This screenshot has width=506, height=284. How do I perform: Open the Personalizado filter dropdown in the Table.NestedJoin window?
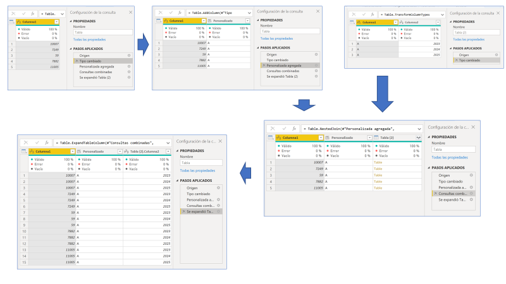point(369,138)
